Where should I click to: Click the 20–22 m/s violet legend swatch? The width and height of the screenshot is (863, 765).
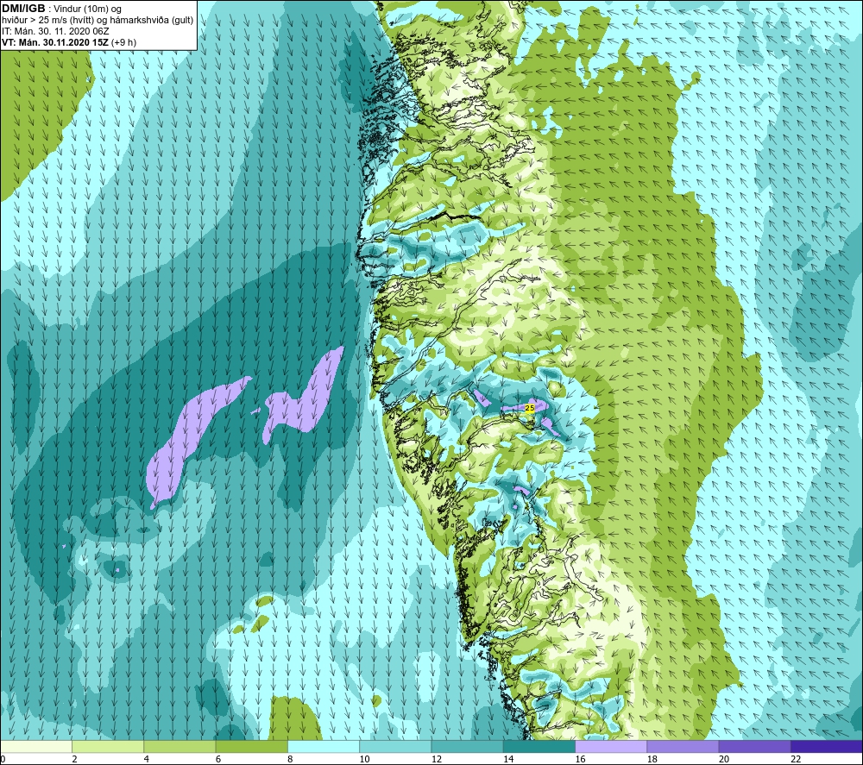755,746
